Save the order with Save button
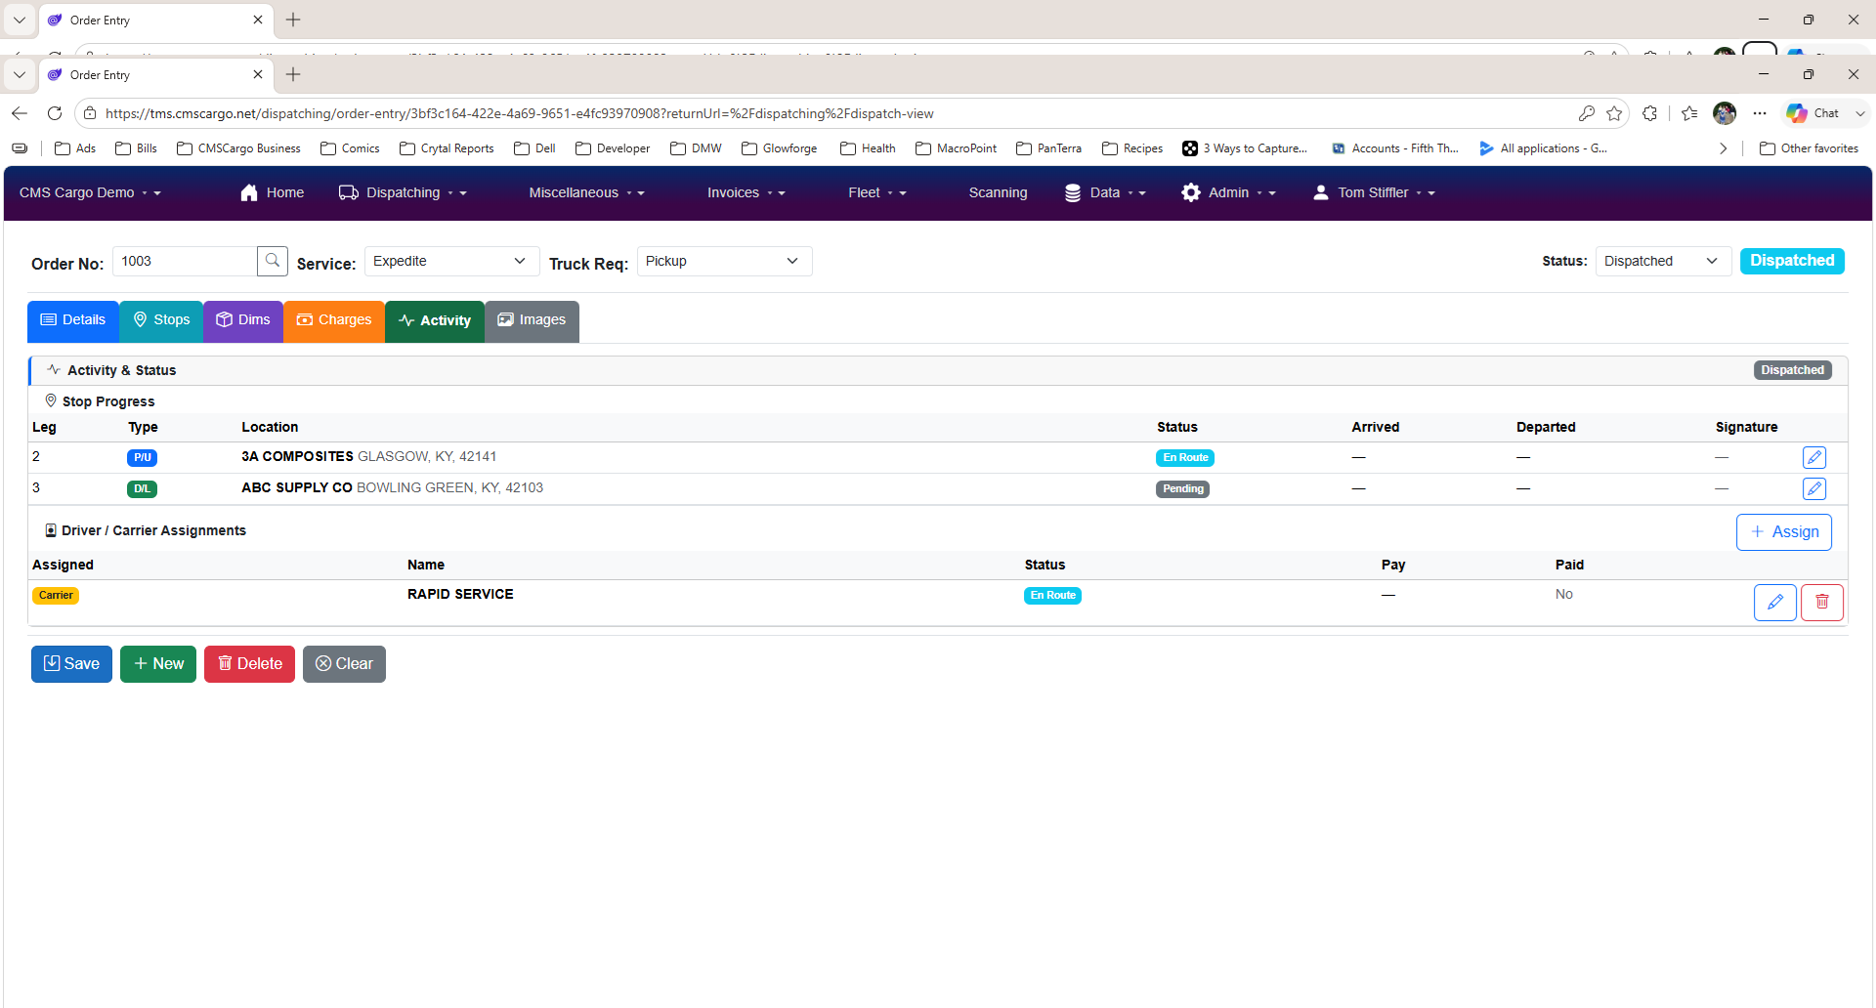This screenshot has width=1876, height=1008. pos(71,664)
